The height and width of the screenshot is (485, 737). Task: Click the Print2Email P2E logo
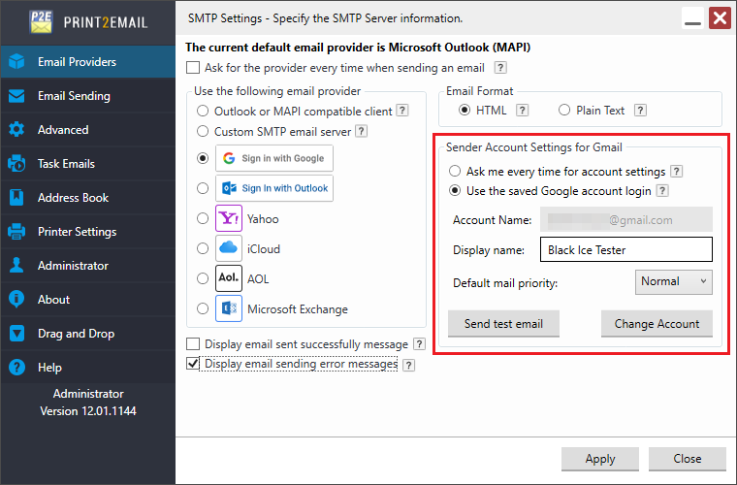pos(41,22)
